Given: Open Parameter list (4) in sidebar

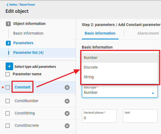Looking at the screenshot, I should tap(28, 53).
